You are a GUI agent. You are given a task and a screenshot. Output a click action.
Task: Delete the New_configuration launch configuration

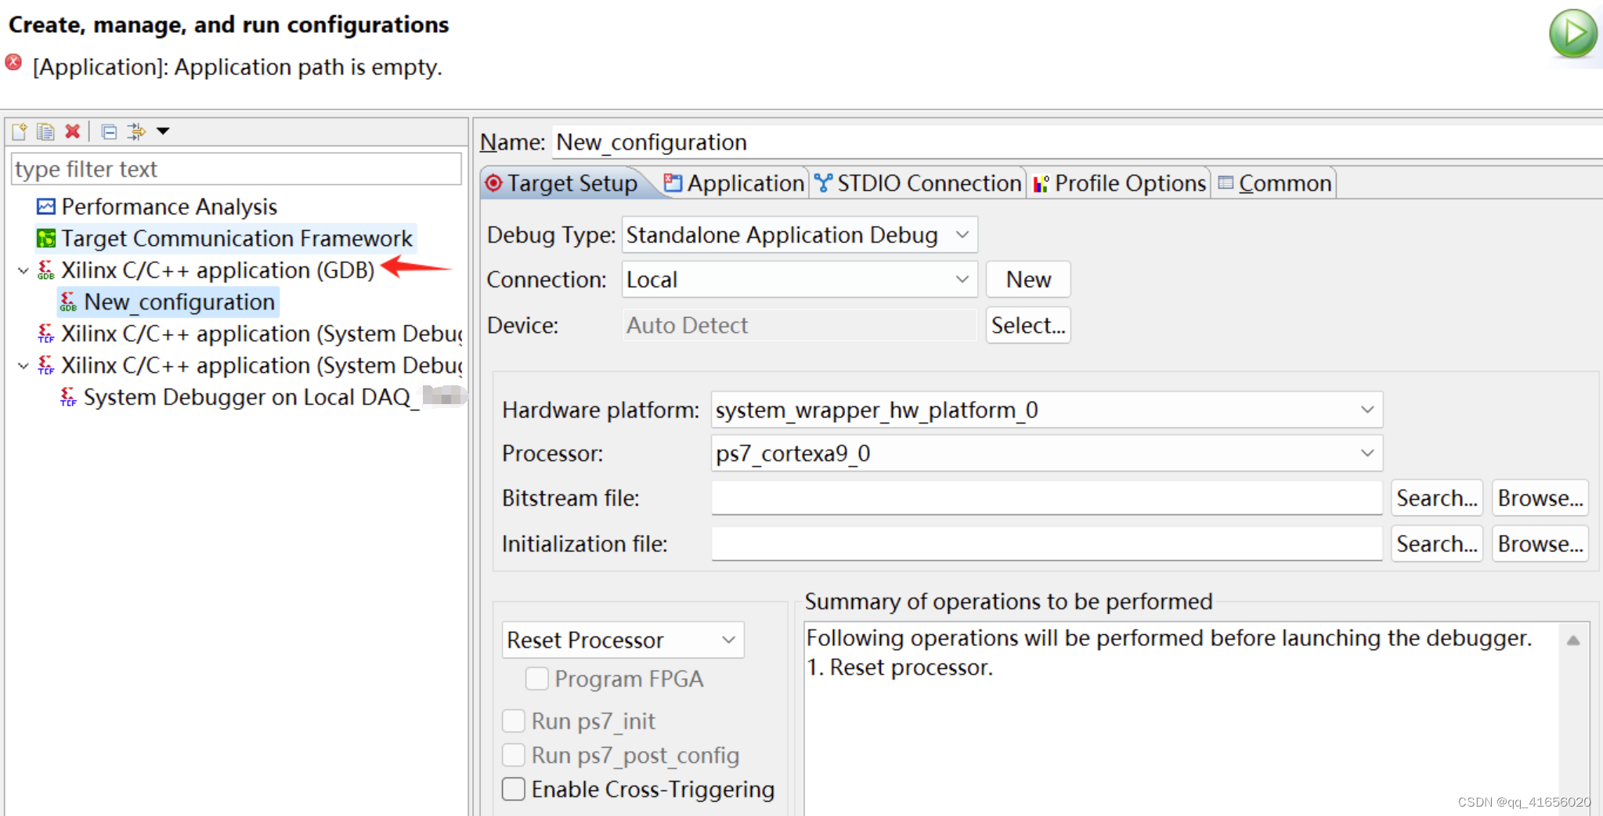pos(73,132)
